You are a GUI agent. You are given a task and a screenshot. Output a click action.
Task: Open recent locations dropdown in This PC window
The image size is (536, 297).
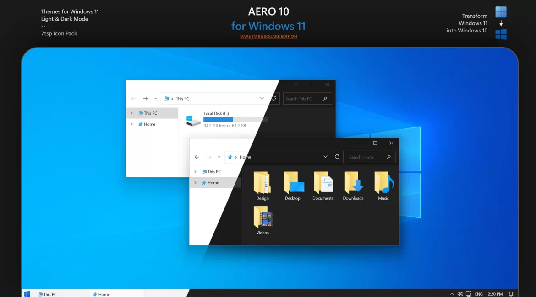155,99
